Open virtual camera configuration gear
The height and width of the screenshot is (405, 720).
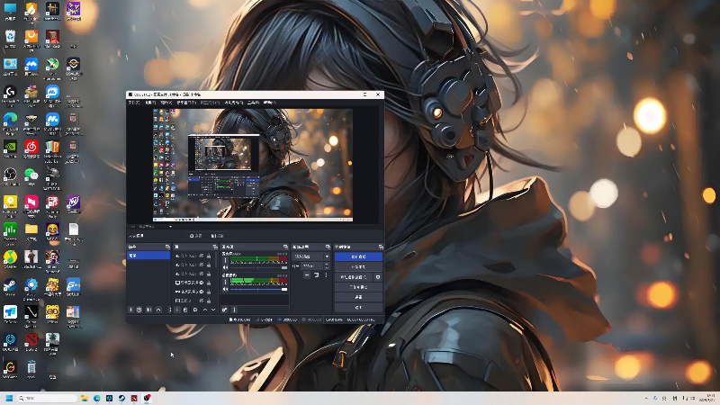pos(378,277)
